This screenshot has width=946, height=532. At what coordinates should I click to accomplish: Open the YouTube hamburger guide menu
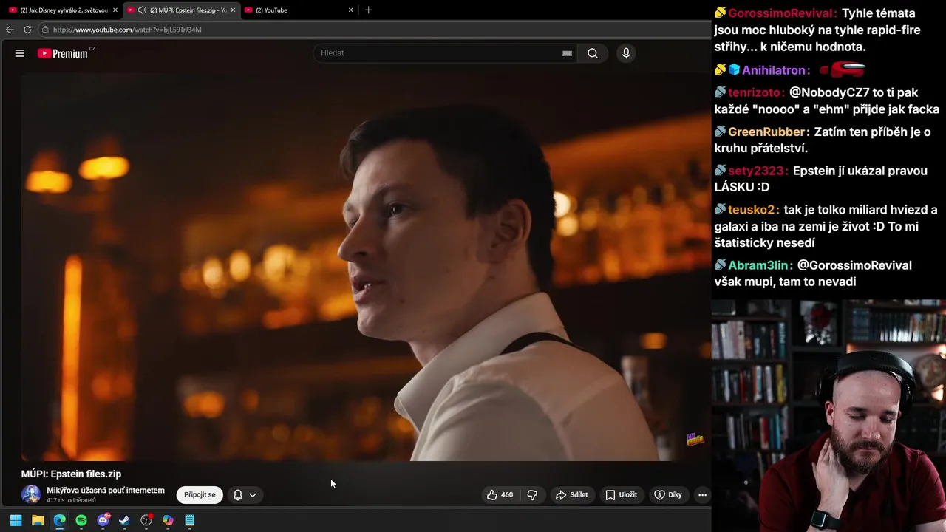point(20,53)
